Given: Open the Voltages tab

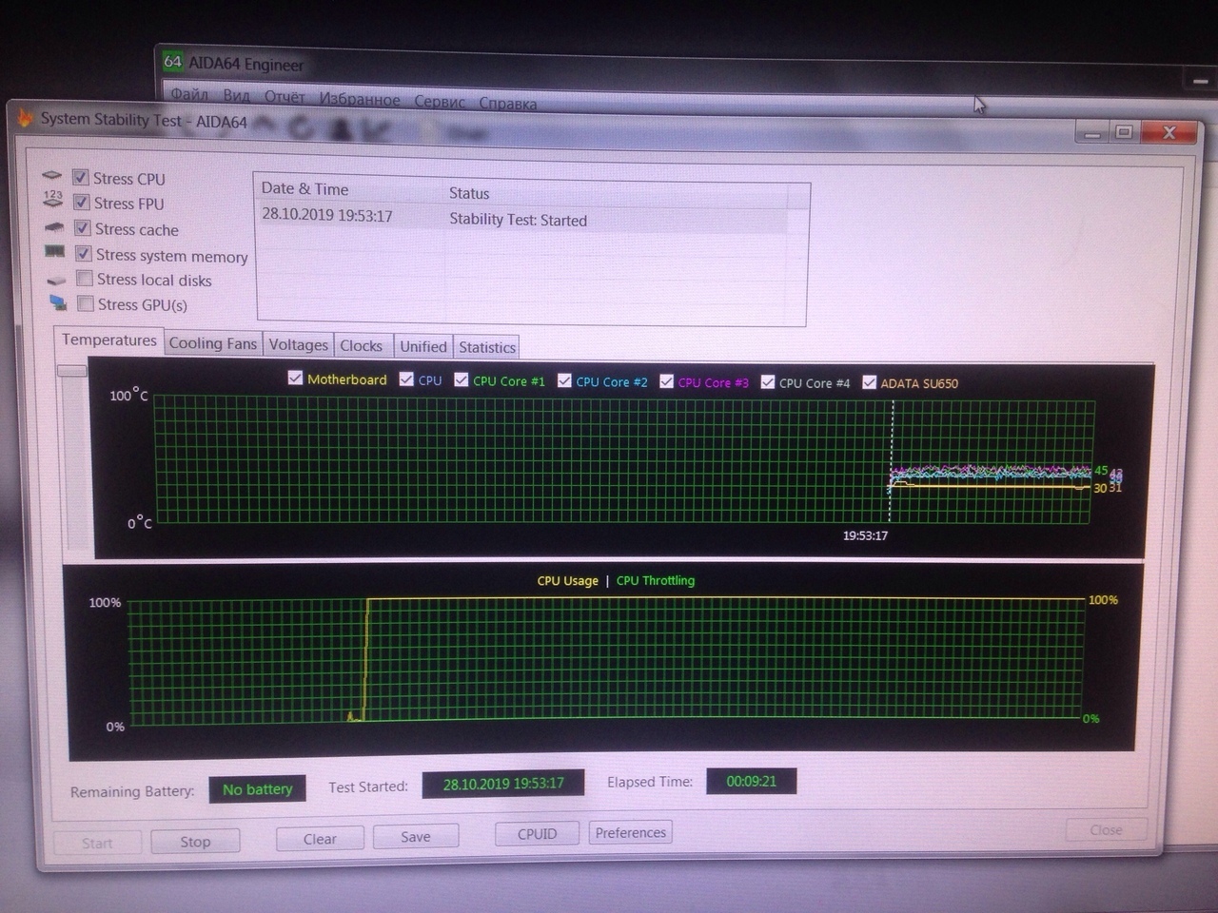Looking at the screenshot, I should tap(298, 344).
